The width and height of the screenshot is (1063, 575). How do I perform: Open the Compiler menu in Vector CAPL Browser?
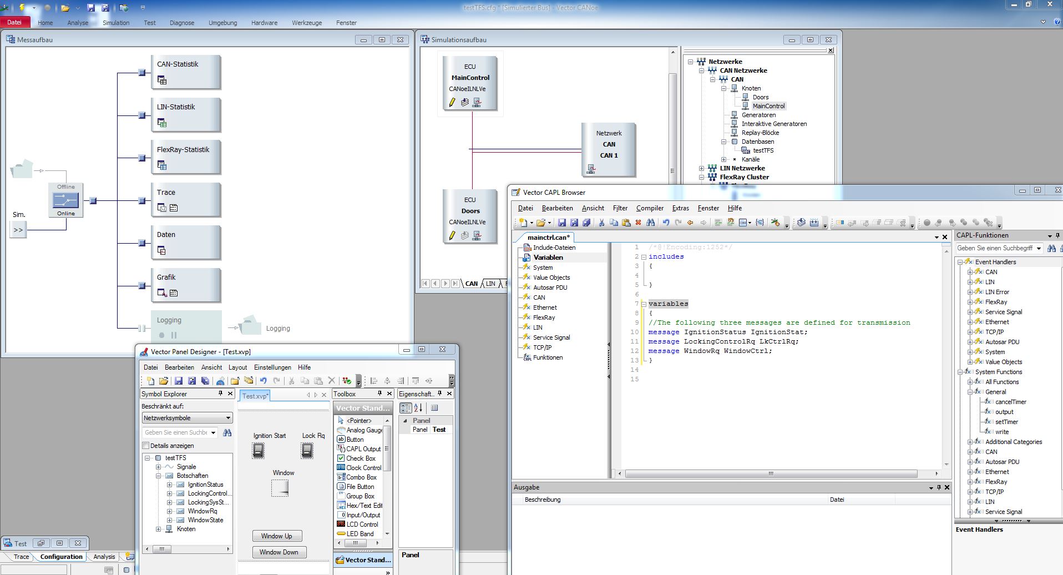coord(649,208)
